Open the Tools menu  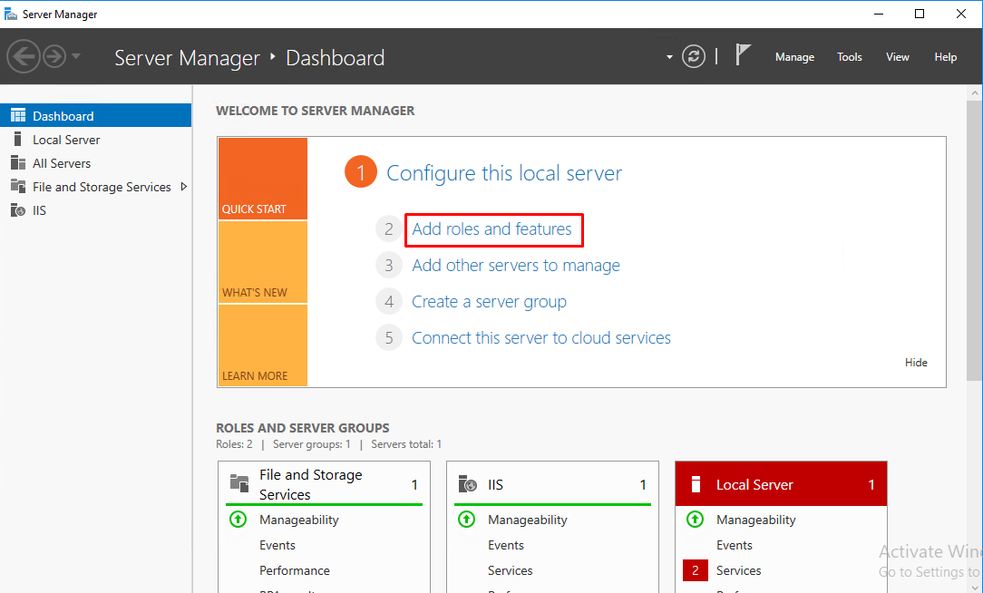(850, 57)
